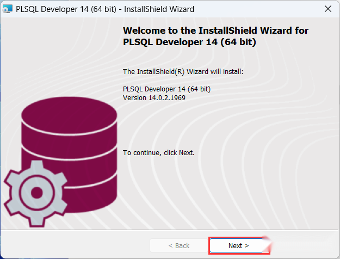Image resolution: width=340 pixels, height=259 pixels.
Task: Click "The InstallShield(R) Wizard will install:" text
Action: click(183, 72)
